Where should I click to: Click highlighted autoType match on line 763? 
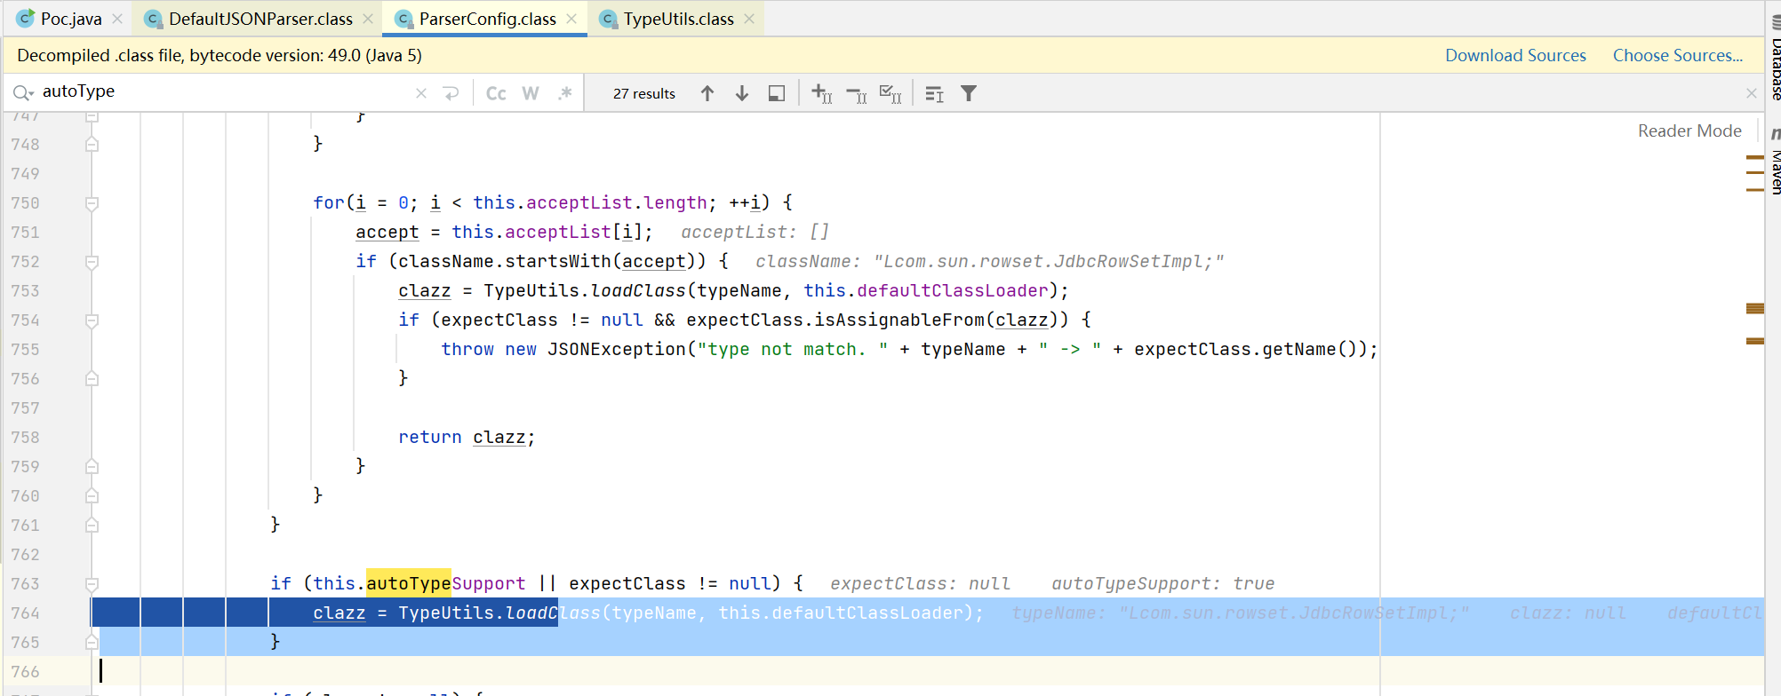pos(409,583)
